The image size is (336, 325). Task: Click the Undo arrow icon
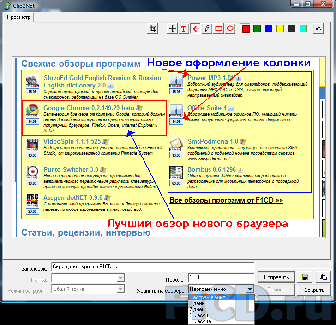point(318,29)
